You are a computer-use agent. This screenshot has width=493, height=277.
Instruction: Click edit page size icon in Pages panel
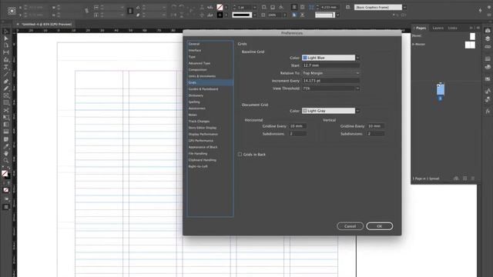point(456,179)
